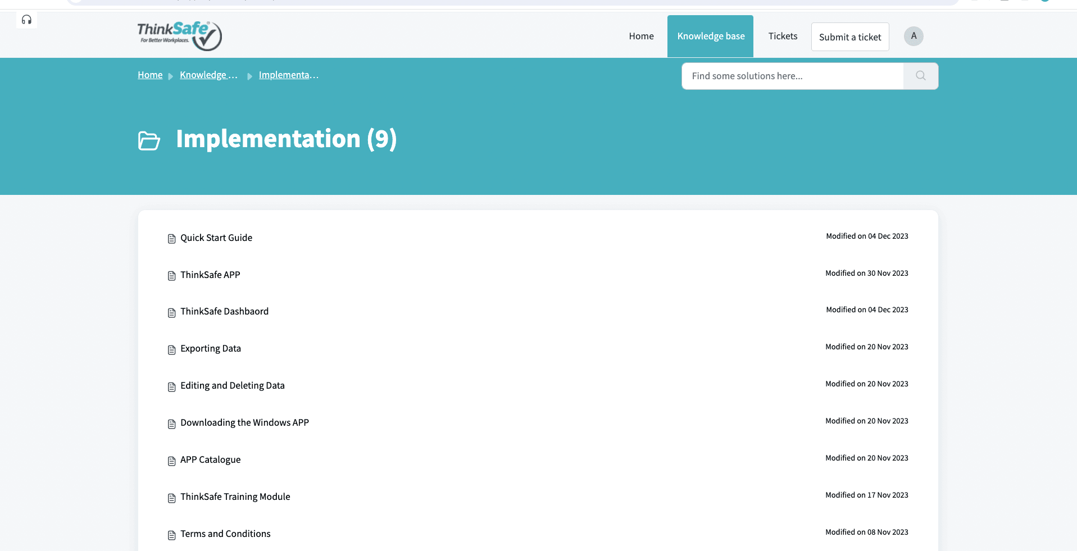Click the document icon beside Quick Start Guide
The width and height of the screenshot is (1077, 551).
click(x=171, y=239)
